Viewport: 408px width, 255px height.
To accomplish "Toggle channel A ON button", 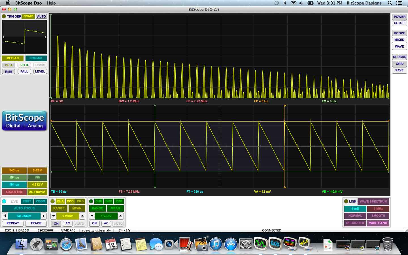I will point(56,224).
